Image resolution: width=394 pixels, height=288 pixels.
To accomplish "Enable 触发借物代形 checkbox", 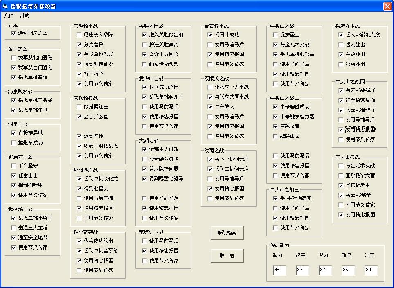I will (x=144, y=64).
